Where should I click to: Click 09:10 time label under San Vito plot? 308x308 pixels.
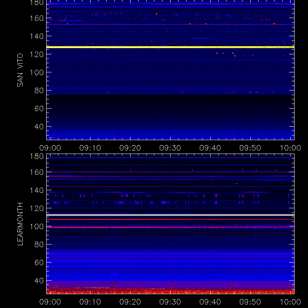click(x=90, y=148)
